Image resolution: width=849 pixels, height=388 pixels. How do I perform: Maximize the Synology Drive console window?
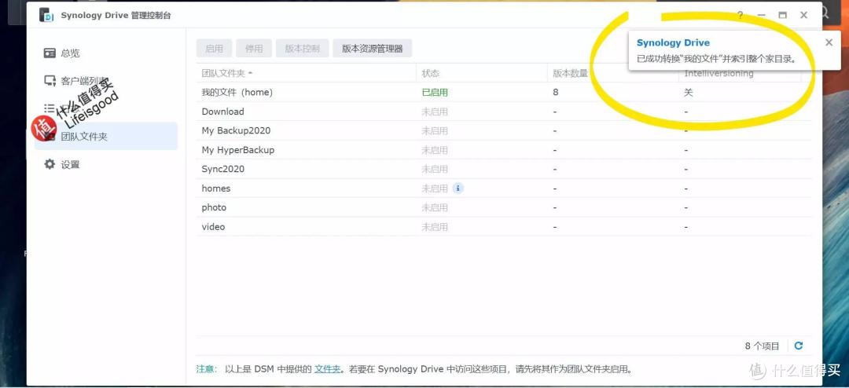(782, 15)
